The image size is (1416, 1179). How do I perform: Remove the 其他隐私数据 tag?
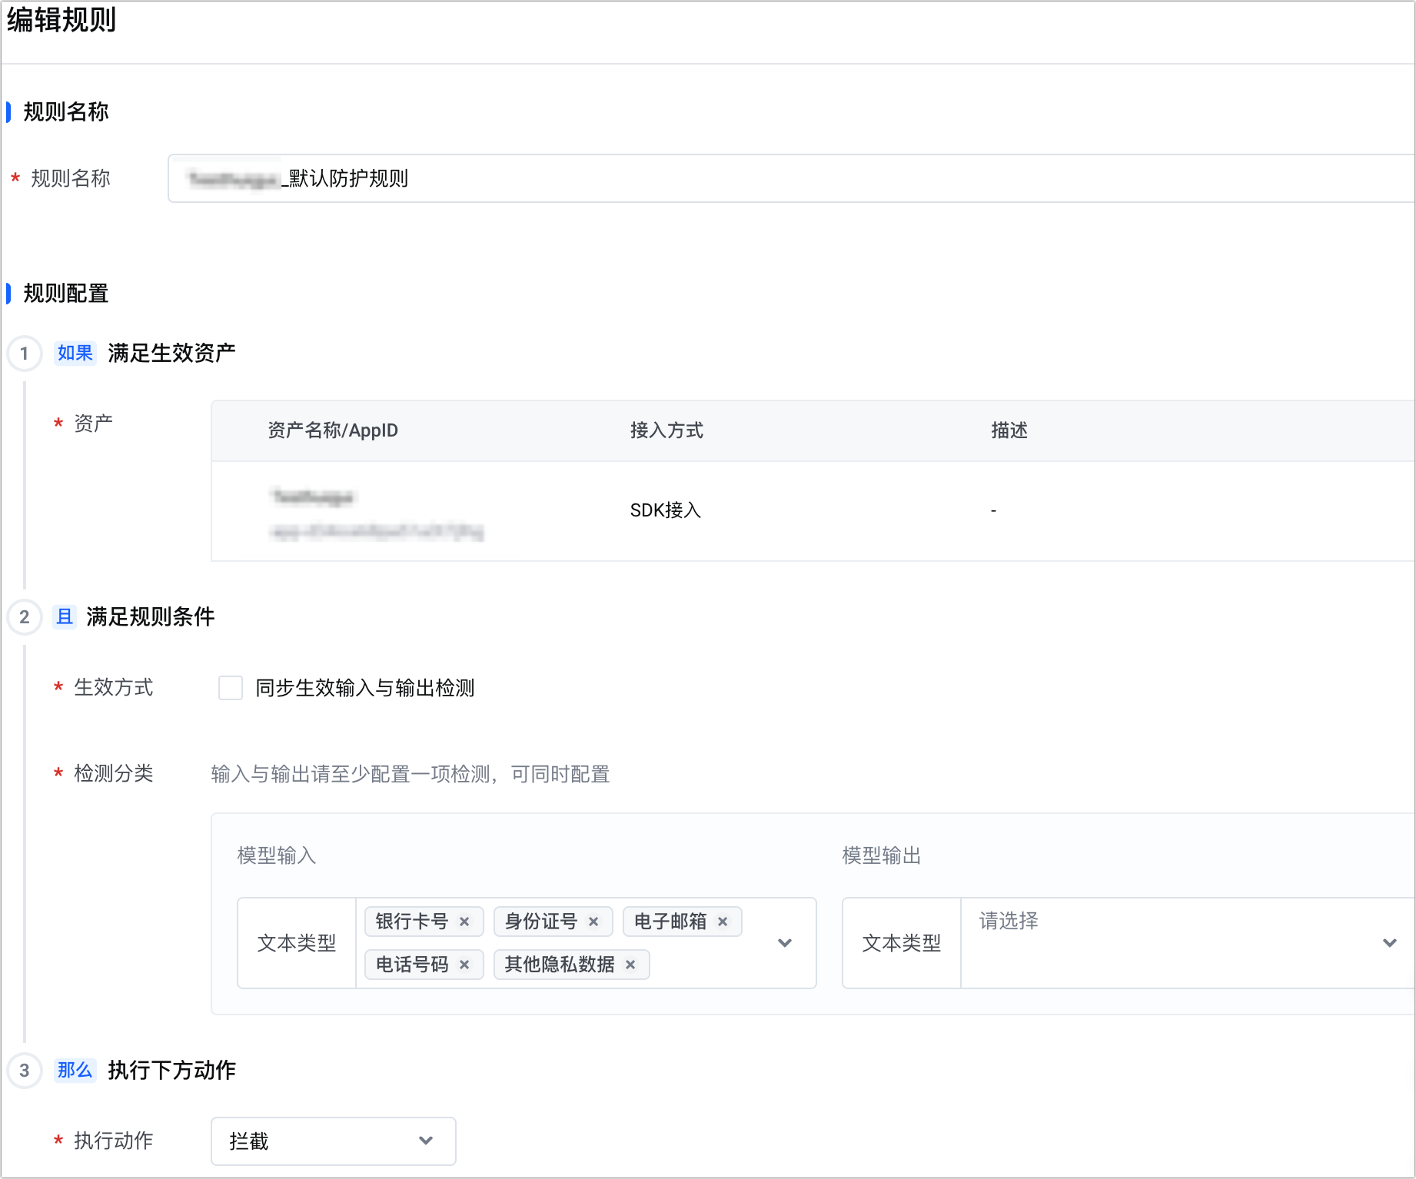click(x=630, y=965)
